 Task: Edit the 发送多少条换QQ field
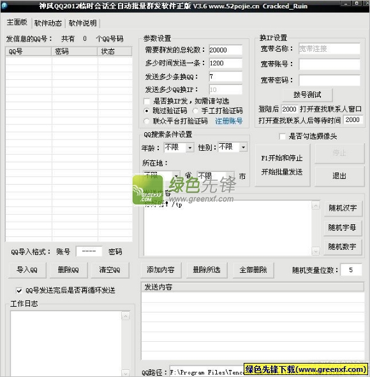tap(225, 77)
